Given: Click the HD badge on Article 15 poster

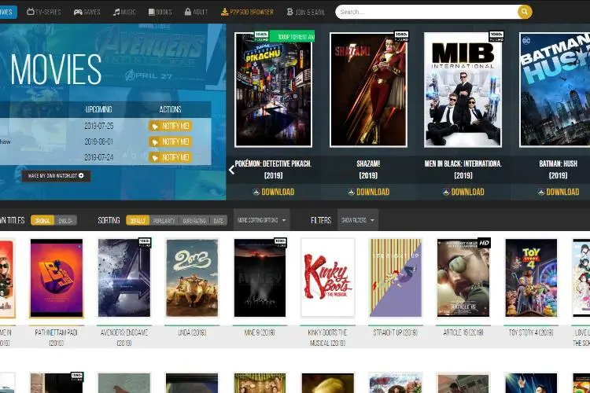Looking at the screenshot, I should point(484,243).
